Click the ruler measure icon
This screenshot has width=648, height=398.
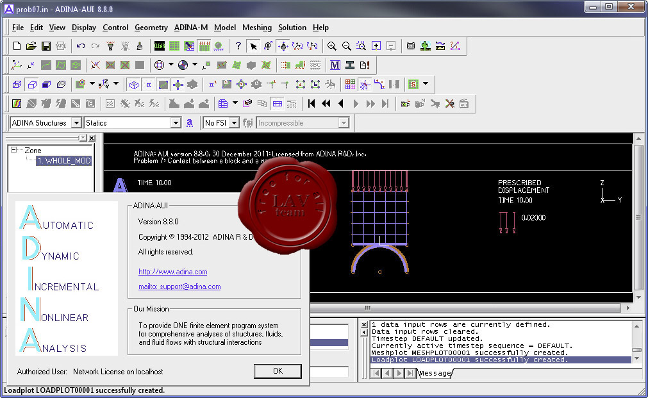coord(440,46)
